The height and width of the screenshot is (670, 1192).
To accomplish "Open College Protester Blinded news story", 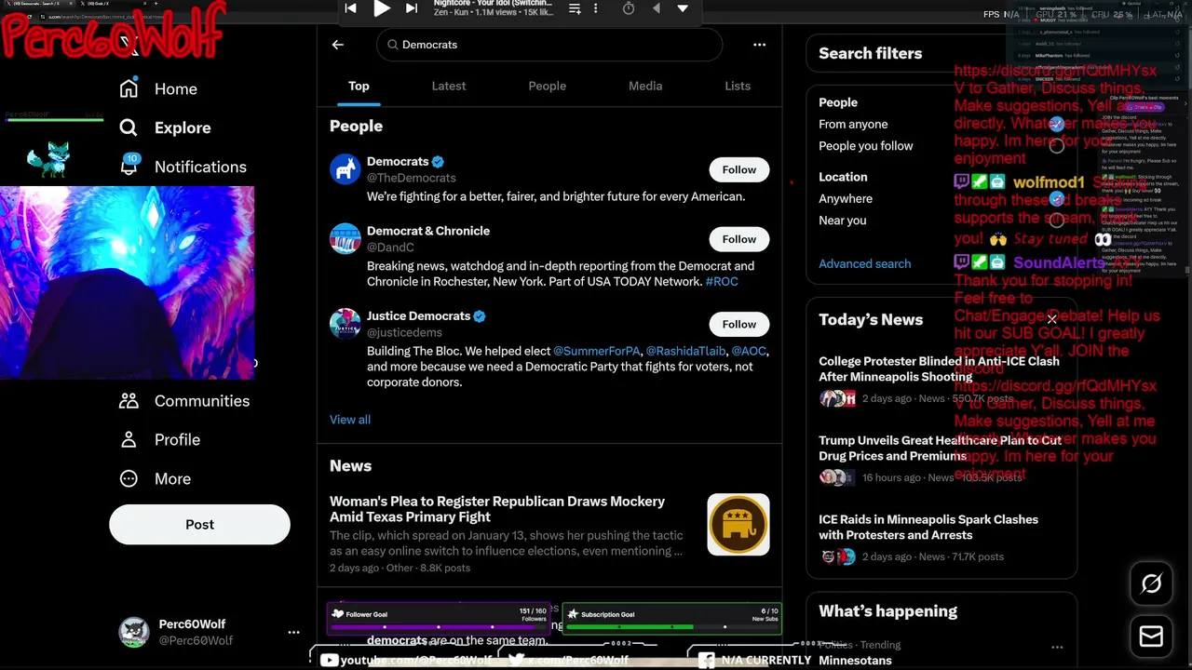I will tap(939, 368).
